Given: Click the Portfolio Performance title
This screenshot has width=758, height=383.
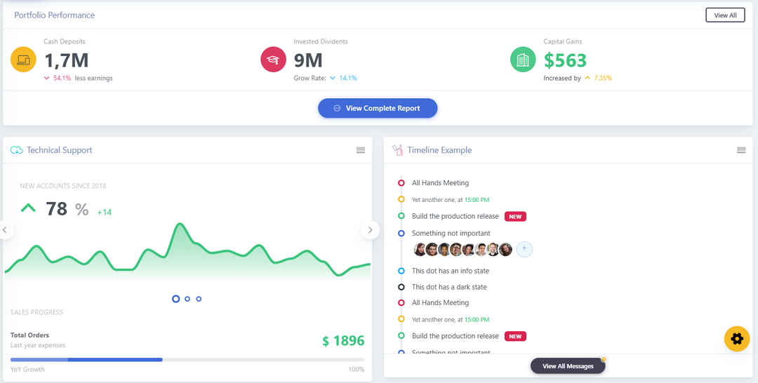Looking at the screenshot, I should [x=54, y=15].
